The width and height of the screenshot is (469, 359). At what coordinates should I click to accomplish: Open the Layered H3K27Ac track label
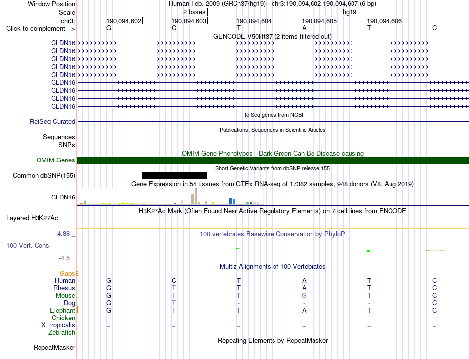pyautogui.click(x=32, y=218)
